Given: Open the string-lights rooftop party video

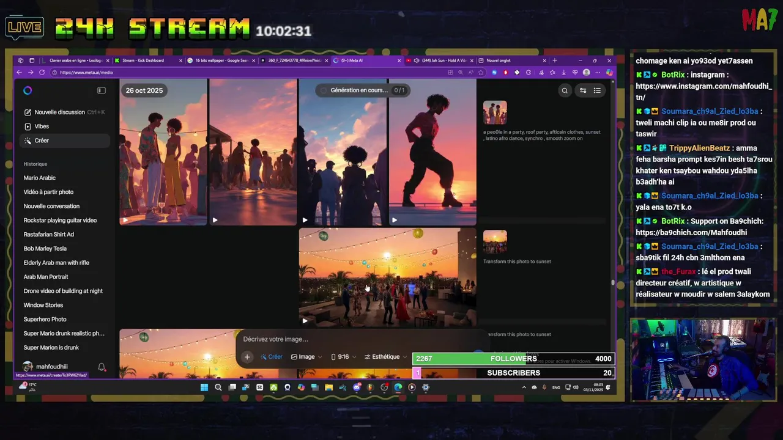Looking at the screenshot, I should click(x=387, y=277).
